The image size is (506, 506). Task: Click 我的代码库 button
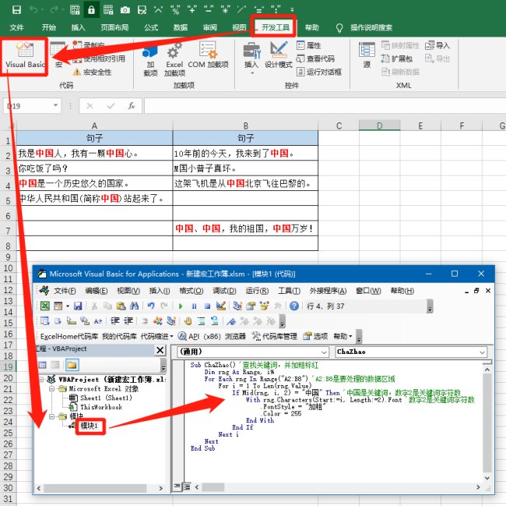coord(119,336)
